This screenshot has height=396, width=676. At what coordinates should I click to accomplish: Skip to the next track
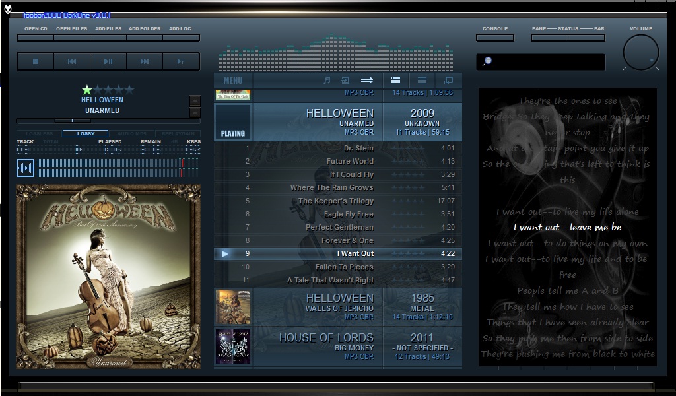point(145,61)
